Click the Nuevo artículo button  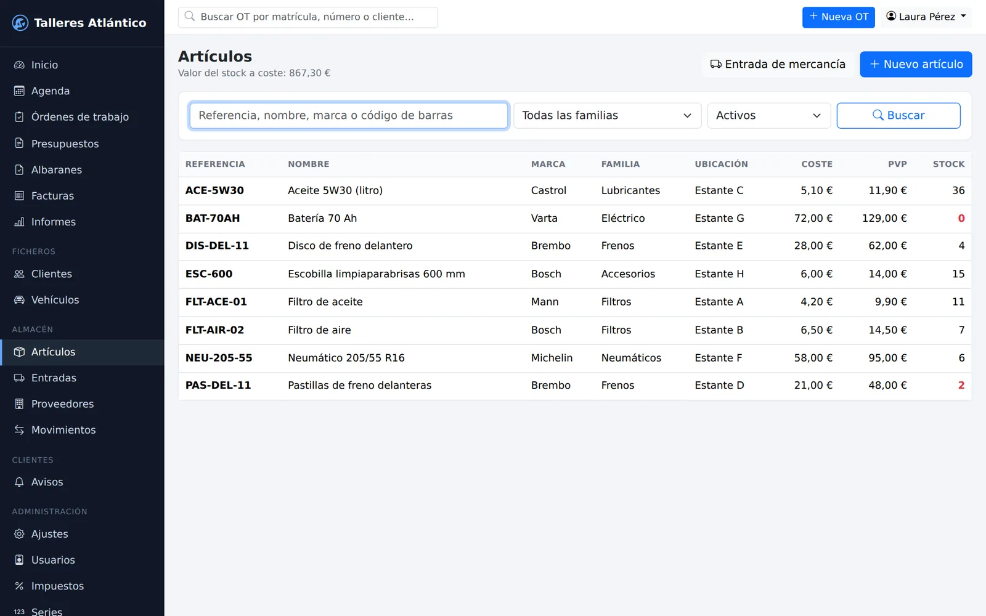click(x=916, y=64)
